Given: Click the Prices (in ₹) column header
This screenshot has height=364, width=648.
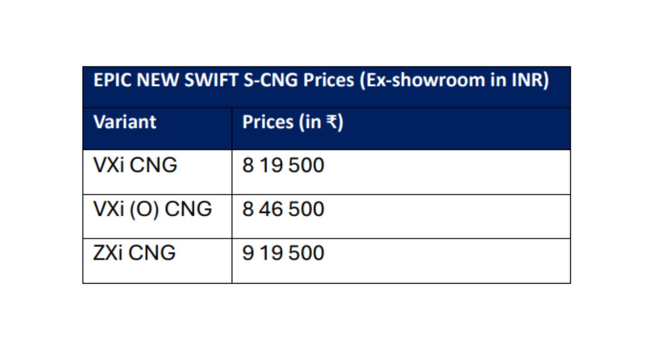Looking at the screenshot, I should click(293, 122).
